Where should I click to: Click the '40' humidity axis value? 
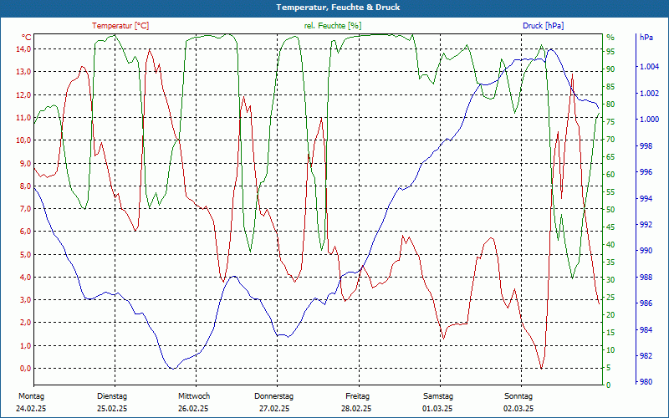pos(610,244)
